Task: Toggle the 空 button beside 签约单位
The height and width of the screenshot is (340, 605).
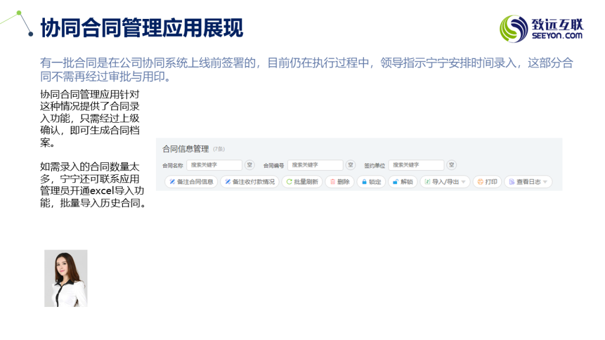Action: (451, 165)
